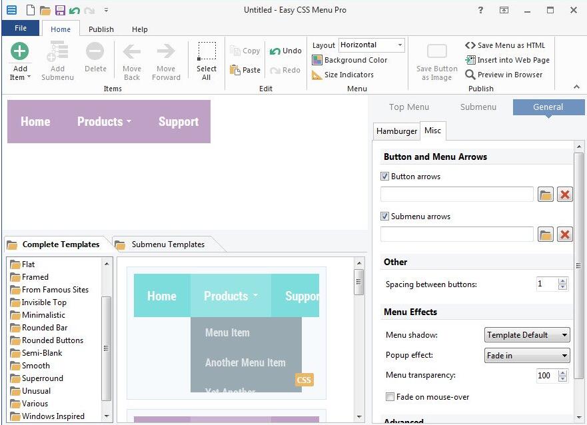Click the teal menu template thumbnail
Screen dimensions: 587x425
[x=227, y=333]
